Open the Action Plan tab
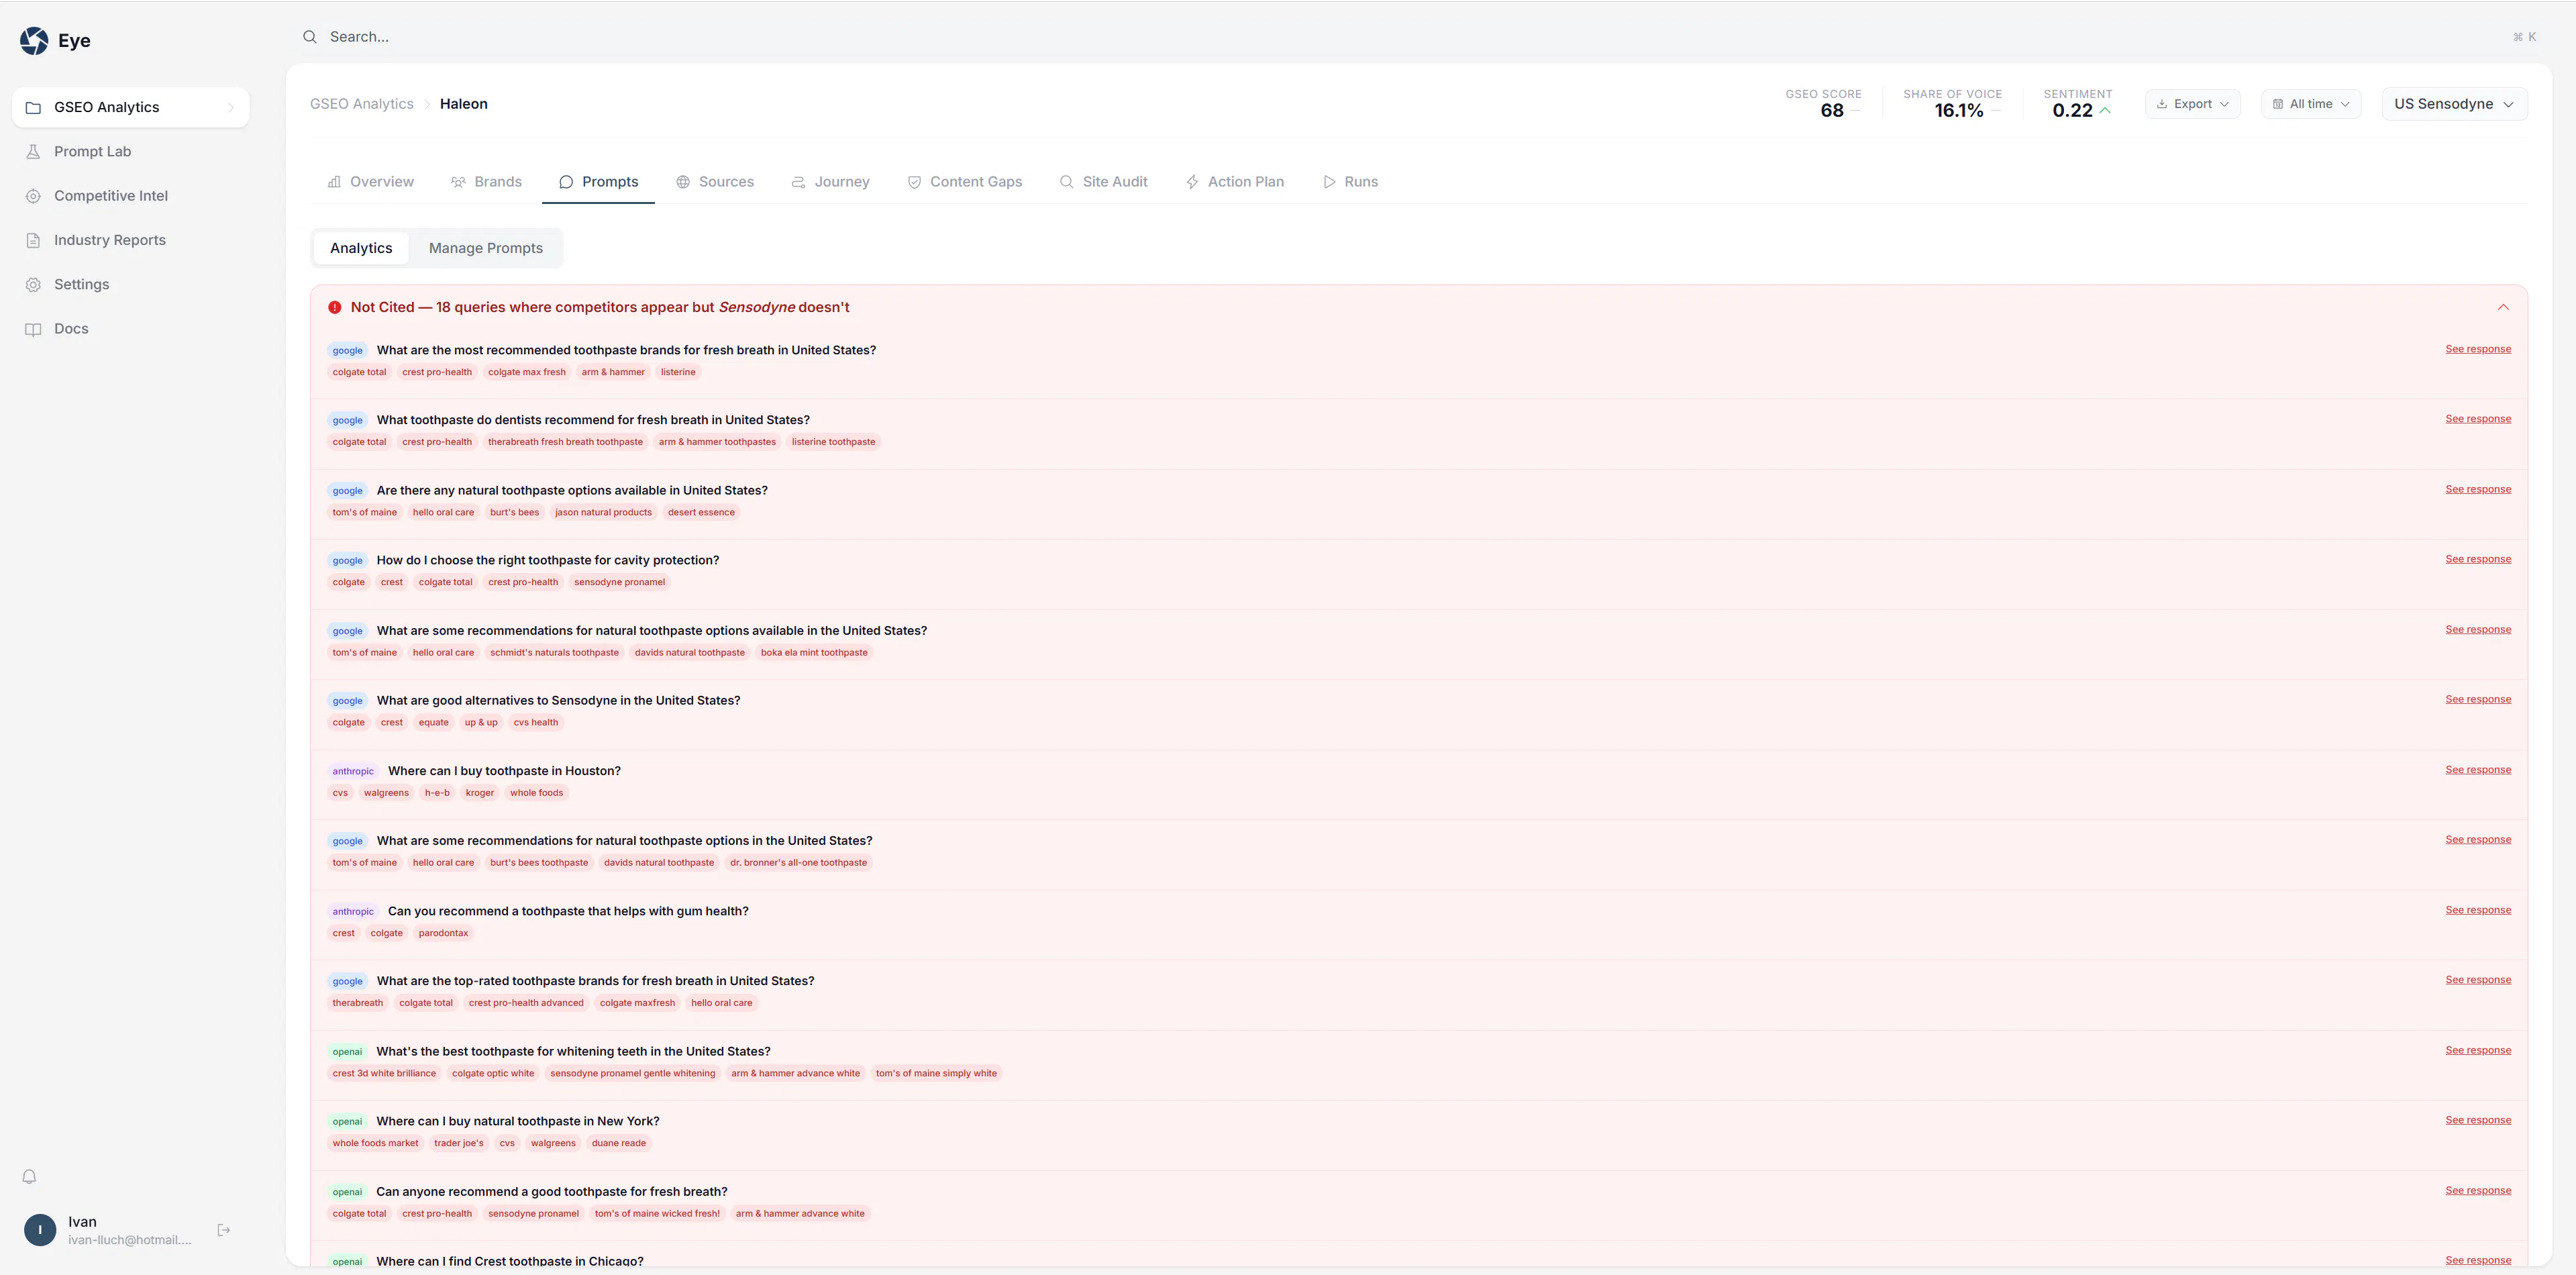The height and width of the screenshot is (1275, 2576). 1234,182
